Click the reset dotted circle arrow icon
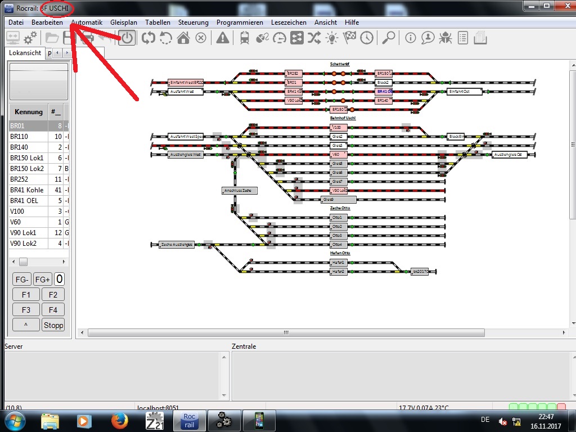 [x=166, y=38]
